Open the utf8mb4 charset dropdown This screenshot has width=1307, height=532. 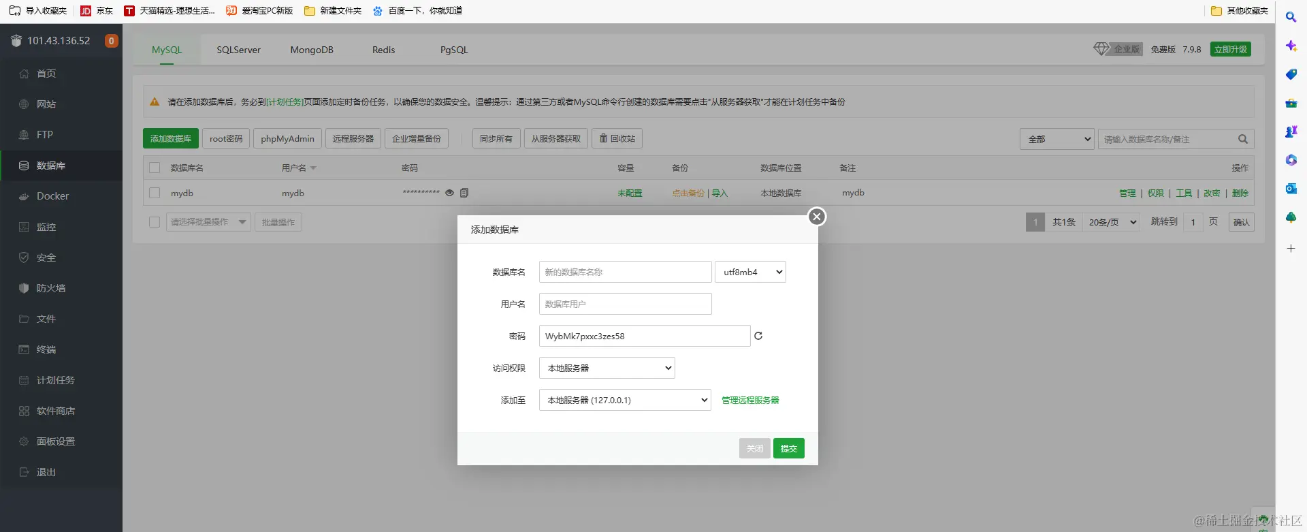point(750,272)
